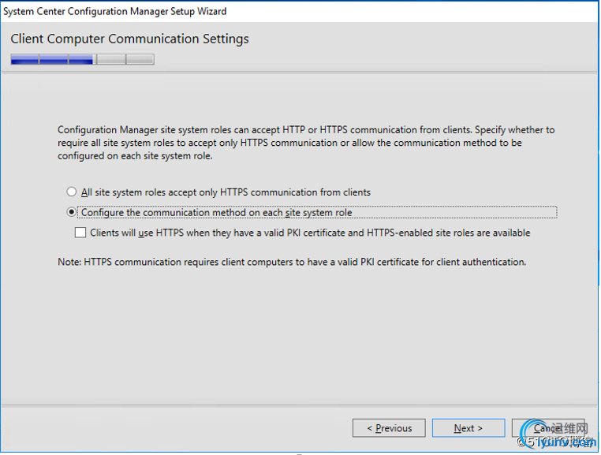Continue with the Next button
The image size is (601, 455).
(x=468, y=427)
